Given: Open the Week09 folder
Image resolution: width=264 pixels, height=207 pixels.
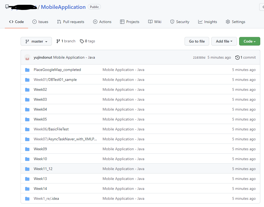Looking at the screenshot, I should click(x=40, y=149).
